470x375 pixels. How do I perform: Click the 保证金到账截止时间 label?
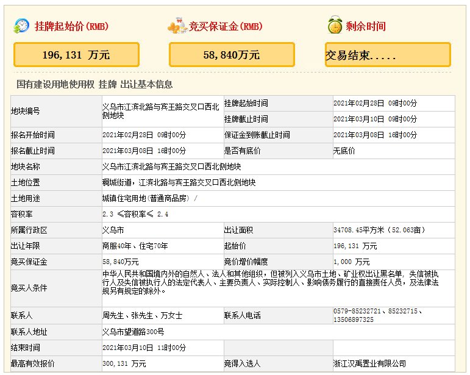click(257, 135)
